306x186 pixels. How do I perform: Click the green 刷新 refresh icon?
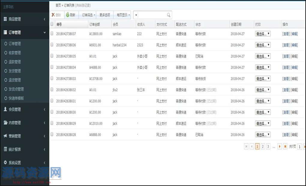coord(67,15)
